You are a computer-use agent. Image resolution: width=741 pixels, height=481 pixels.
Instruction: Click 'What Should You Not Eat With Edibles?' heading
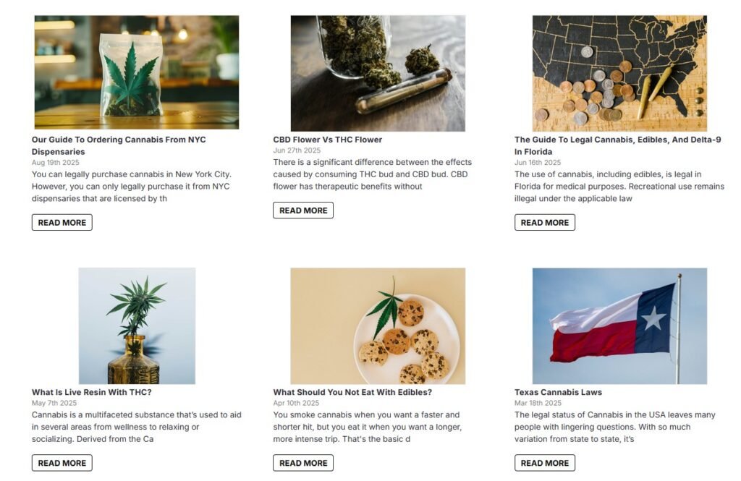pos(352,392)
